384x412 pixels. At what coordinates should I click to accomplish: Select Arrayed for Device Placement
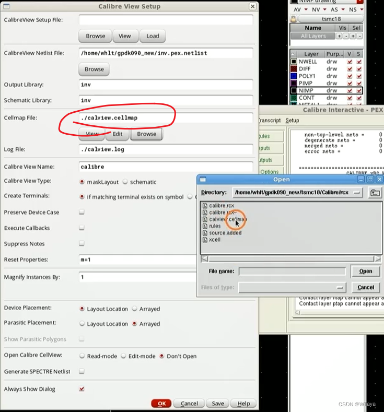(x=135, y=309)
